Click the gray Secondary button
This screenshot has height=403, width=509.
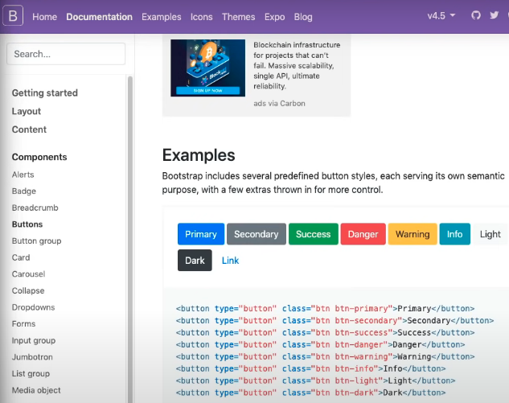click(x=257, y=234)
